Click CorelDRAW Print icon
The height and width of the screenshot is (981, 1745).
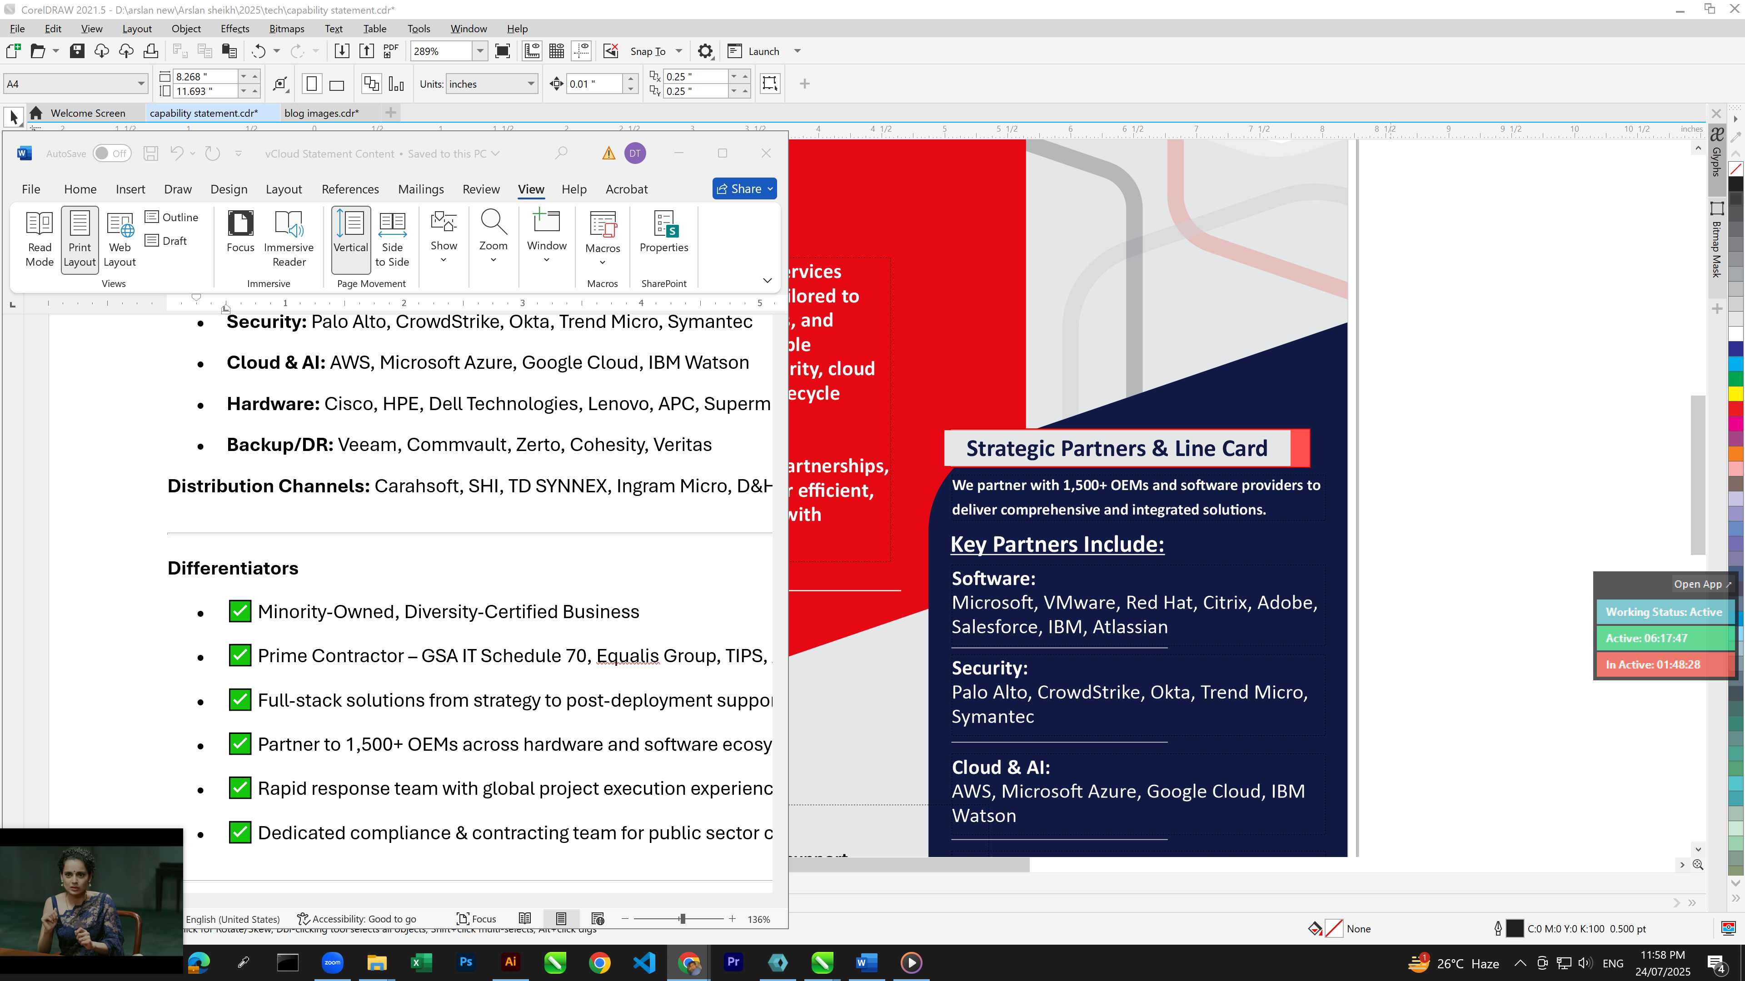tap(150, 51)
